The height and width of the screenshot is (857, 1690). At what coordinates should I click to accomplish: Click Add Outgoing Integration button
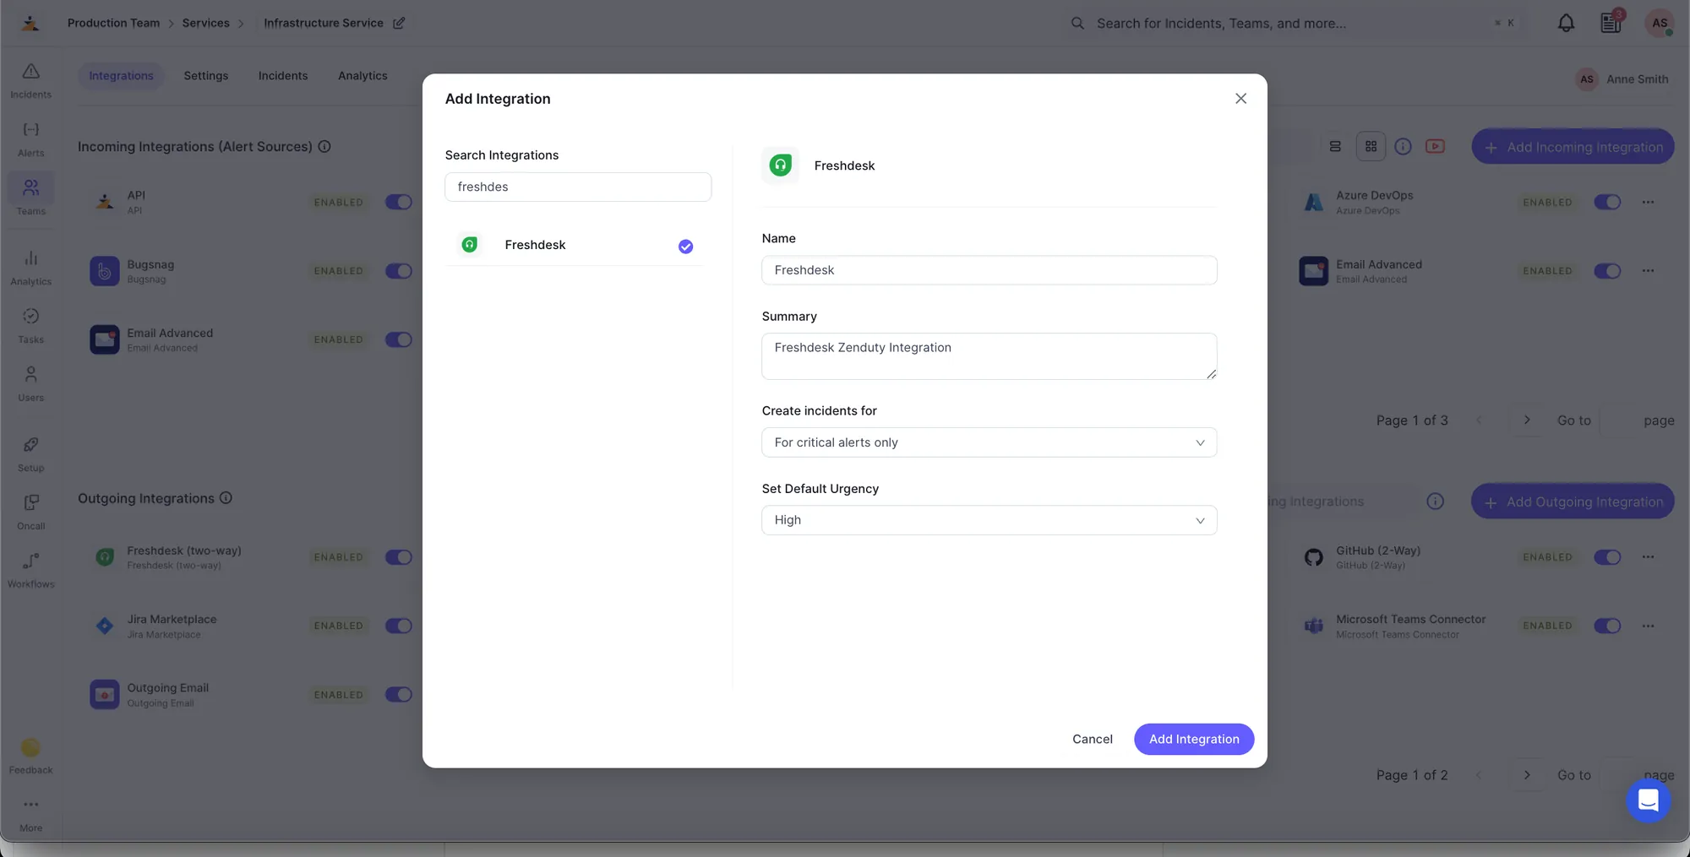coord(1572,502)
